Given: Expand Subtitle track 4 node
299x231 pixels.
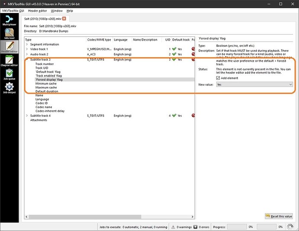Looking at the screenshot, I should click(27, 115).
